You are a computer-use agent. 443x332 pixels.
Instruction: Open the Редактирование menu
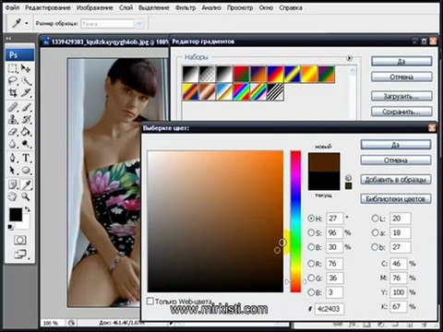(48, 7)
